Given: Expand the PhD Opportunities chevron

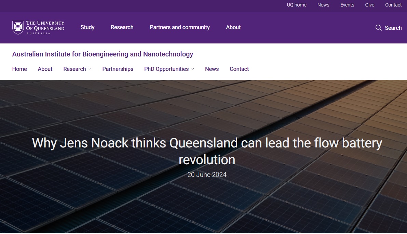Looking at the screenshot, I should pyautogui.click(x=193, y=69).
